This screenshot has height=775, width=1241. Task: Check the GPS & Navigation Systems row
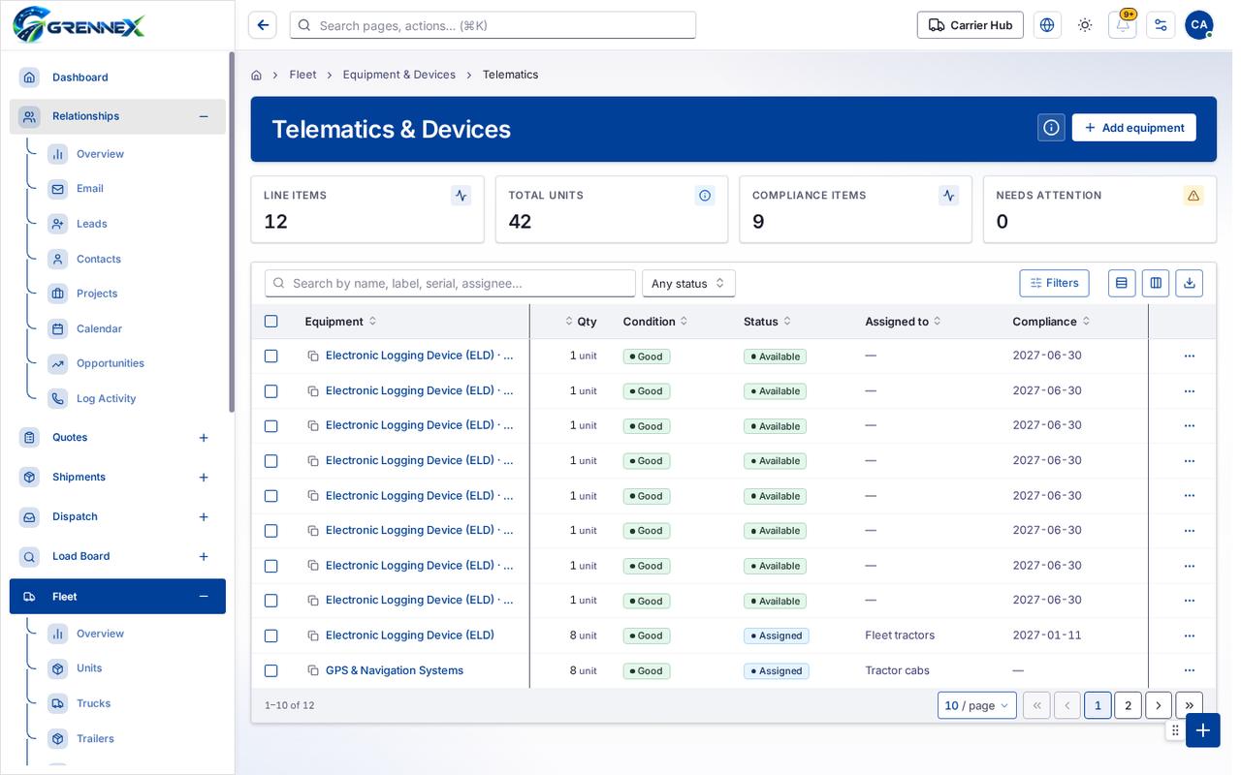point(271,670)
